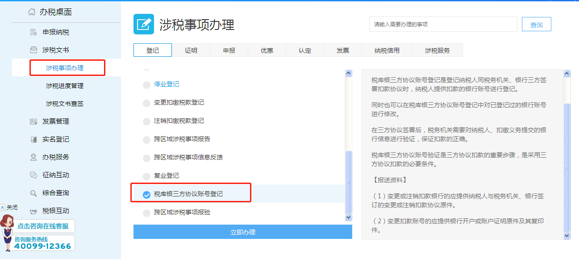The width and height of the screenshot is (579, 259).
Task: Open the 纳税信用 tab
Action: point(387,50)
